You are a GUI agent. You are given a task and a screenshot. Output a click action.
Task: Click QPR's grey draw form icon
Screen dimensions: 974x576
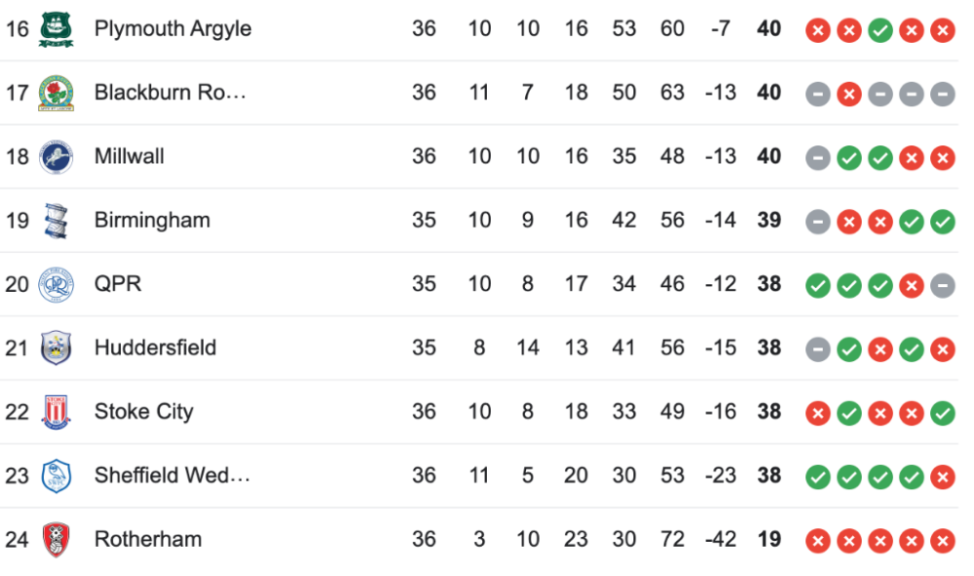[942, 285]
